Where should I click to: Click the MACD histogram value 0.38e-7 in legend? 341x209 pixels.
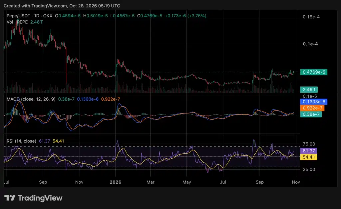66,99
